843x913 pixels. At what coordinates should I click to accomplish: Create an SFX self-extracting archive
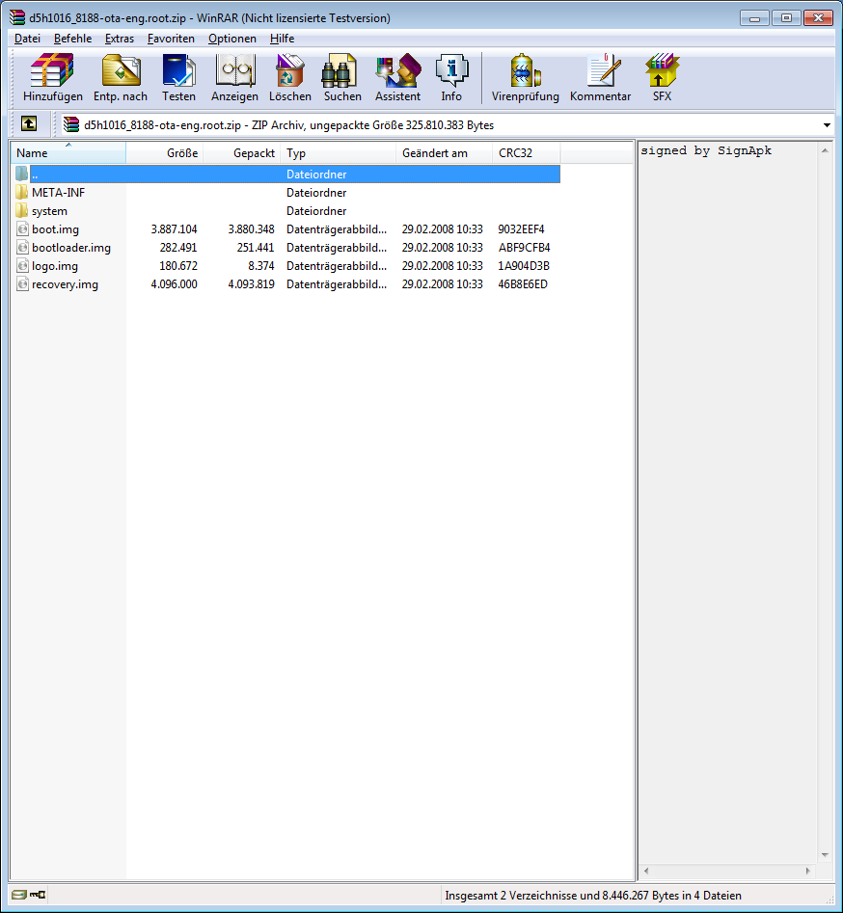662,77
